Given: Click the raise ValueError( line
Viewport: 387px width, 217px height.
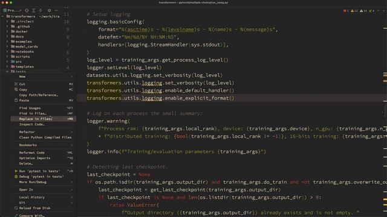Looking at the screenshot, I should tap(134, 205).
